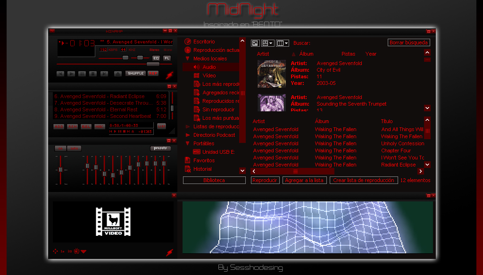Click the REM playlist button
The image size is (483, 275).
pyautogui.click(x=72, y=126)
